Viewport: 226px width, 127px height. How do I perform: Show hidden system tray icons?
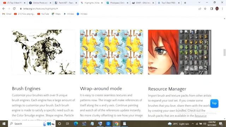click(x=193, y=124)
